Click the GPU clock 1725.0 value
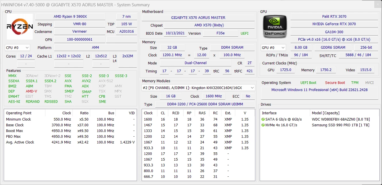Image resolution: width=382 pixels, height=185 pixels. [285, 70]
